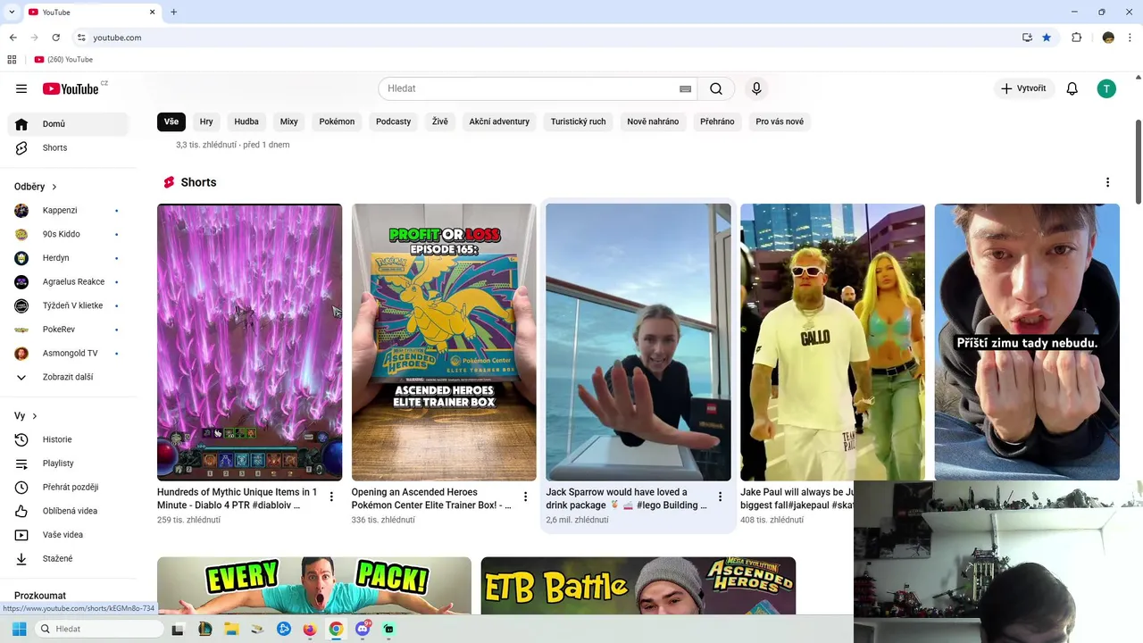
Task: Close the YouTube tab
Action: pyautogui.click(x=152, y=13)
